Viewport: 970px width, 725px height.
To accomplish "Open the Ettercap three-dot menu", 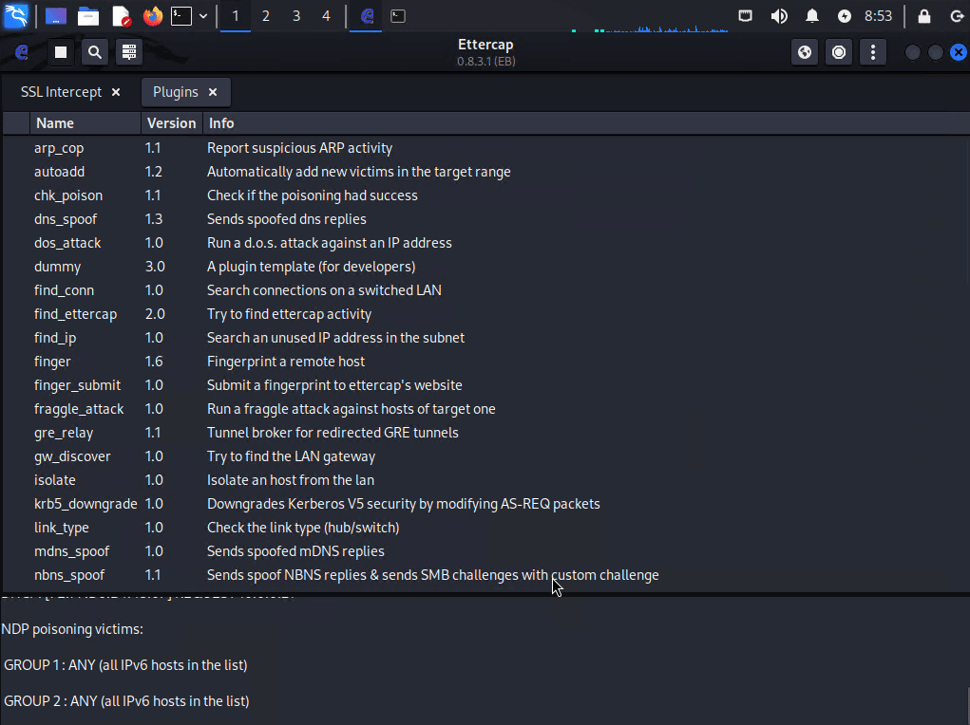I will point(873,52).
